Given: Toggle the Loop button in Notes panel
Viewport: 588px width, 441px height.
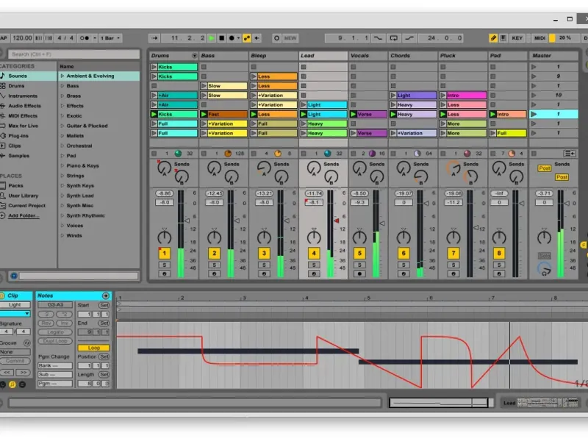Looking at the screenshot, I should point(93,348).
